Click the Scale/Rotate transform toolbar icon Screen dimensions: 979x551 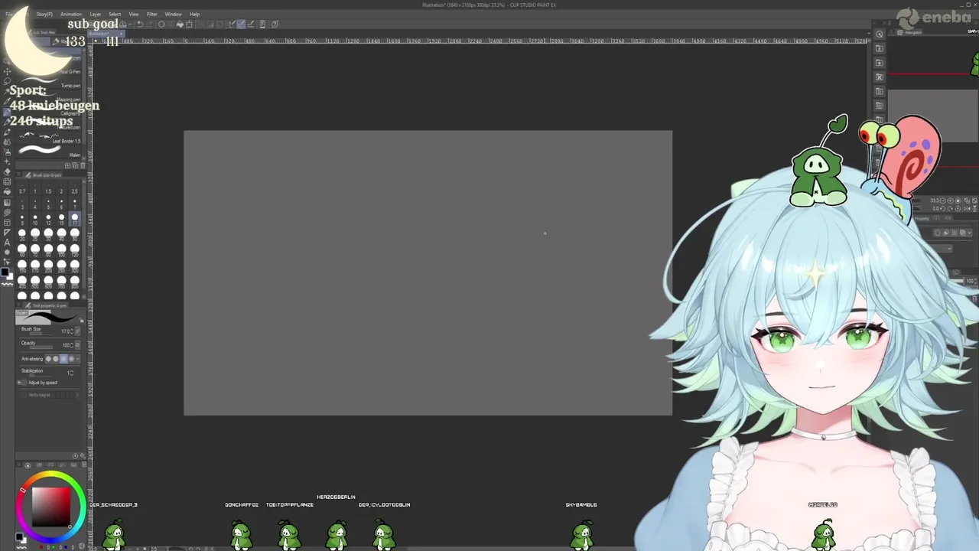pos(190,24)
